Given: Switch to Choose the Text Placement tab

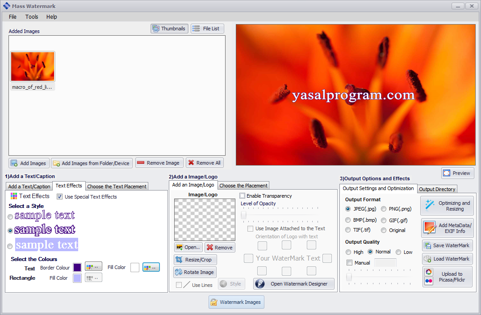Looking at the screenshot, I should pyautogui.click(x=117, y=187).
